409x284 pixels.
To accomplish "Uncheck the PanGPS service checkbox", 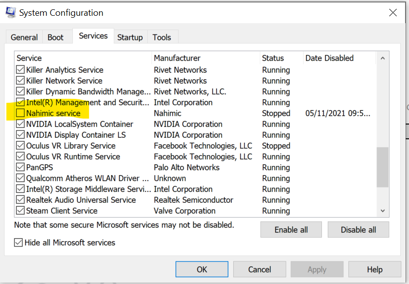I will tap(20, 167).
